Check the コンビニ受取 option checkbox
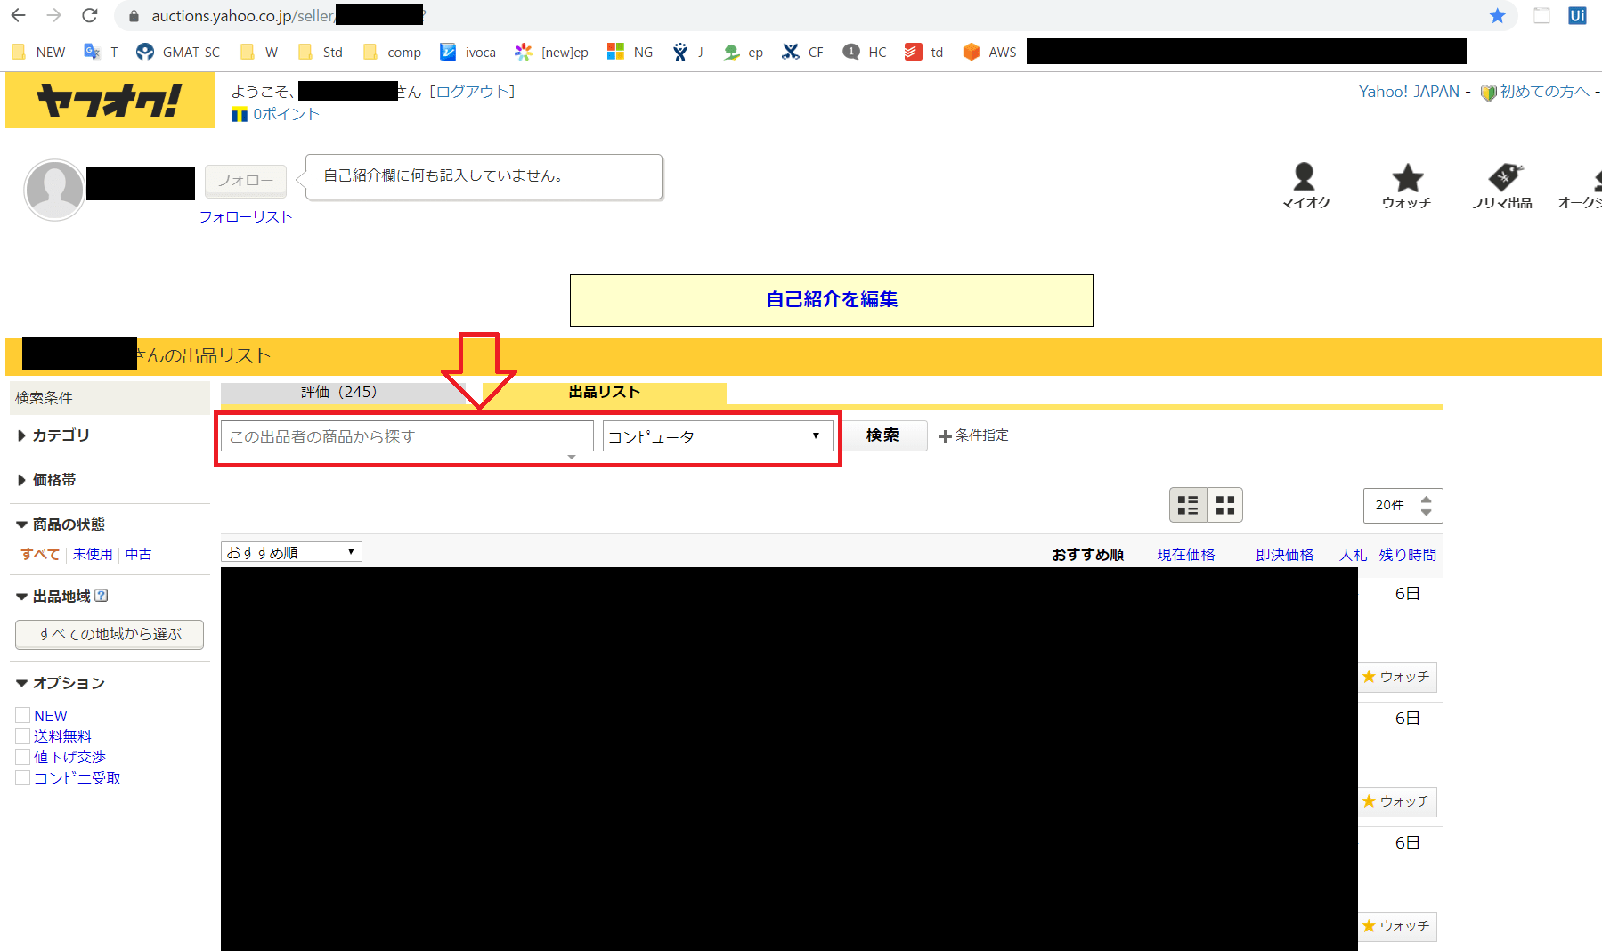This screenshot has width=1602, height=951. [23, 777]
